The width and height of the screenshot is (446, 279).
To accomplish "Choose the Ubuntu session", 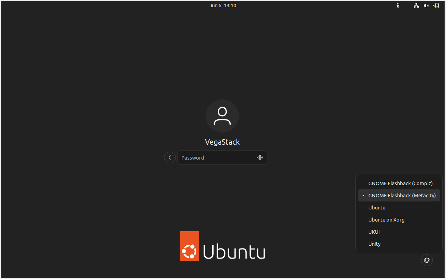I will coord(399,208).
